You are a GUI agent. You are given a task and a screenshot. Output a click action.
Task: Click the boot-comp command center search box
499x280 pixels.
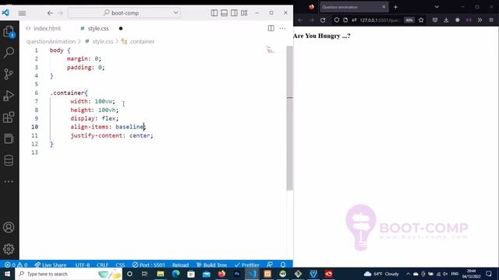click(x=124, y=13)
